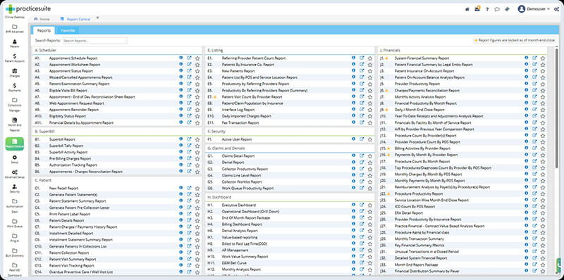Image resolution: width=564 pixels, height=280 pixels.
Task: Close the Report Central tab
Action: tap(97, 18)
